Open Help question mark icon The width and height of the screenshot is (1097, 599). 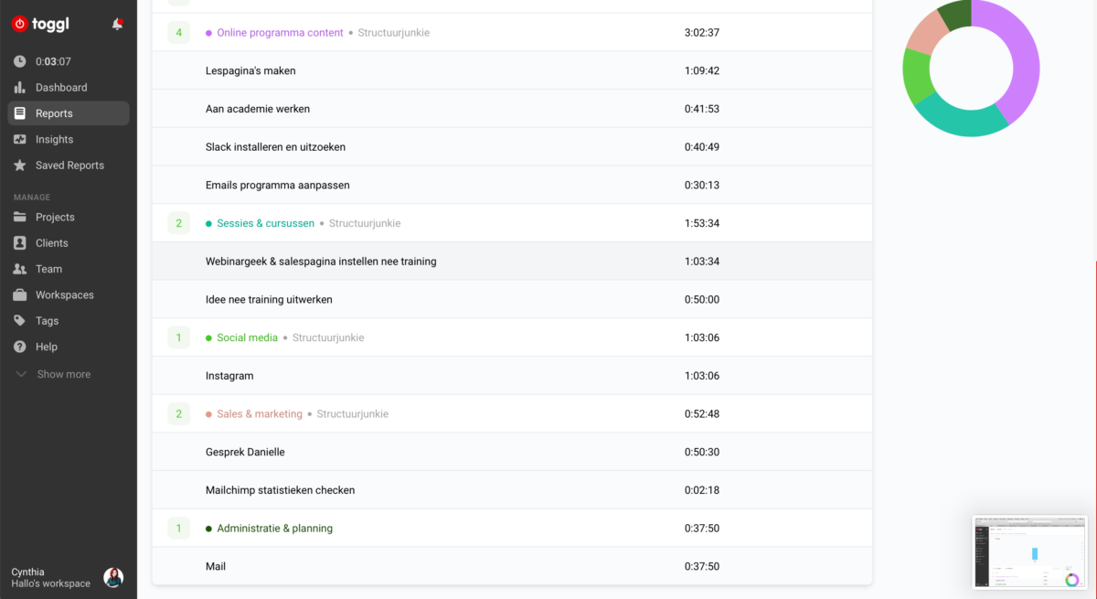pos(20,348)
